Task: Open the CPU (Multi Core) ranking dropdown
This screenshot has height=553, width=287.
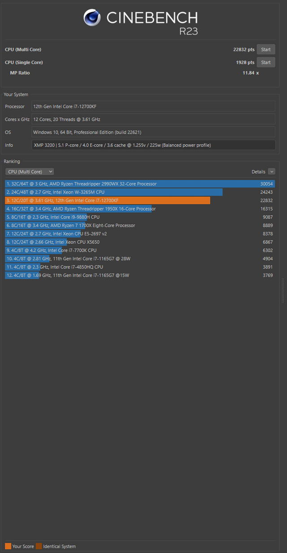Action: [x=30, y=172]
